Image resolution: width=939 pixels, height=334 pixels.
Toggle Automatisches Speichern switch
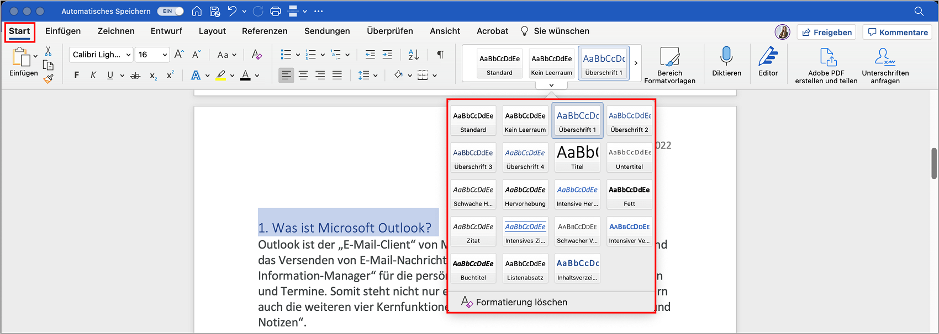pyautogui.click(x=170, y=11)
